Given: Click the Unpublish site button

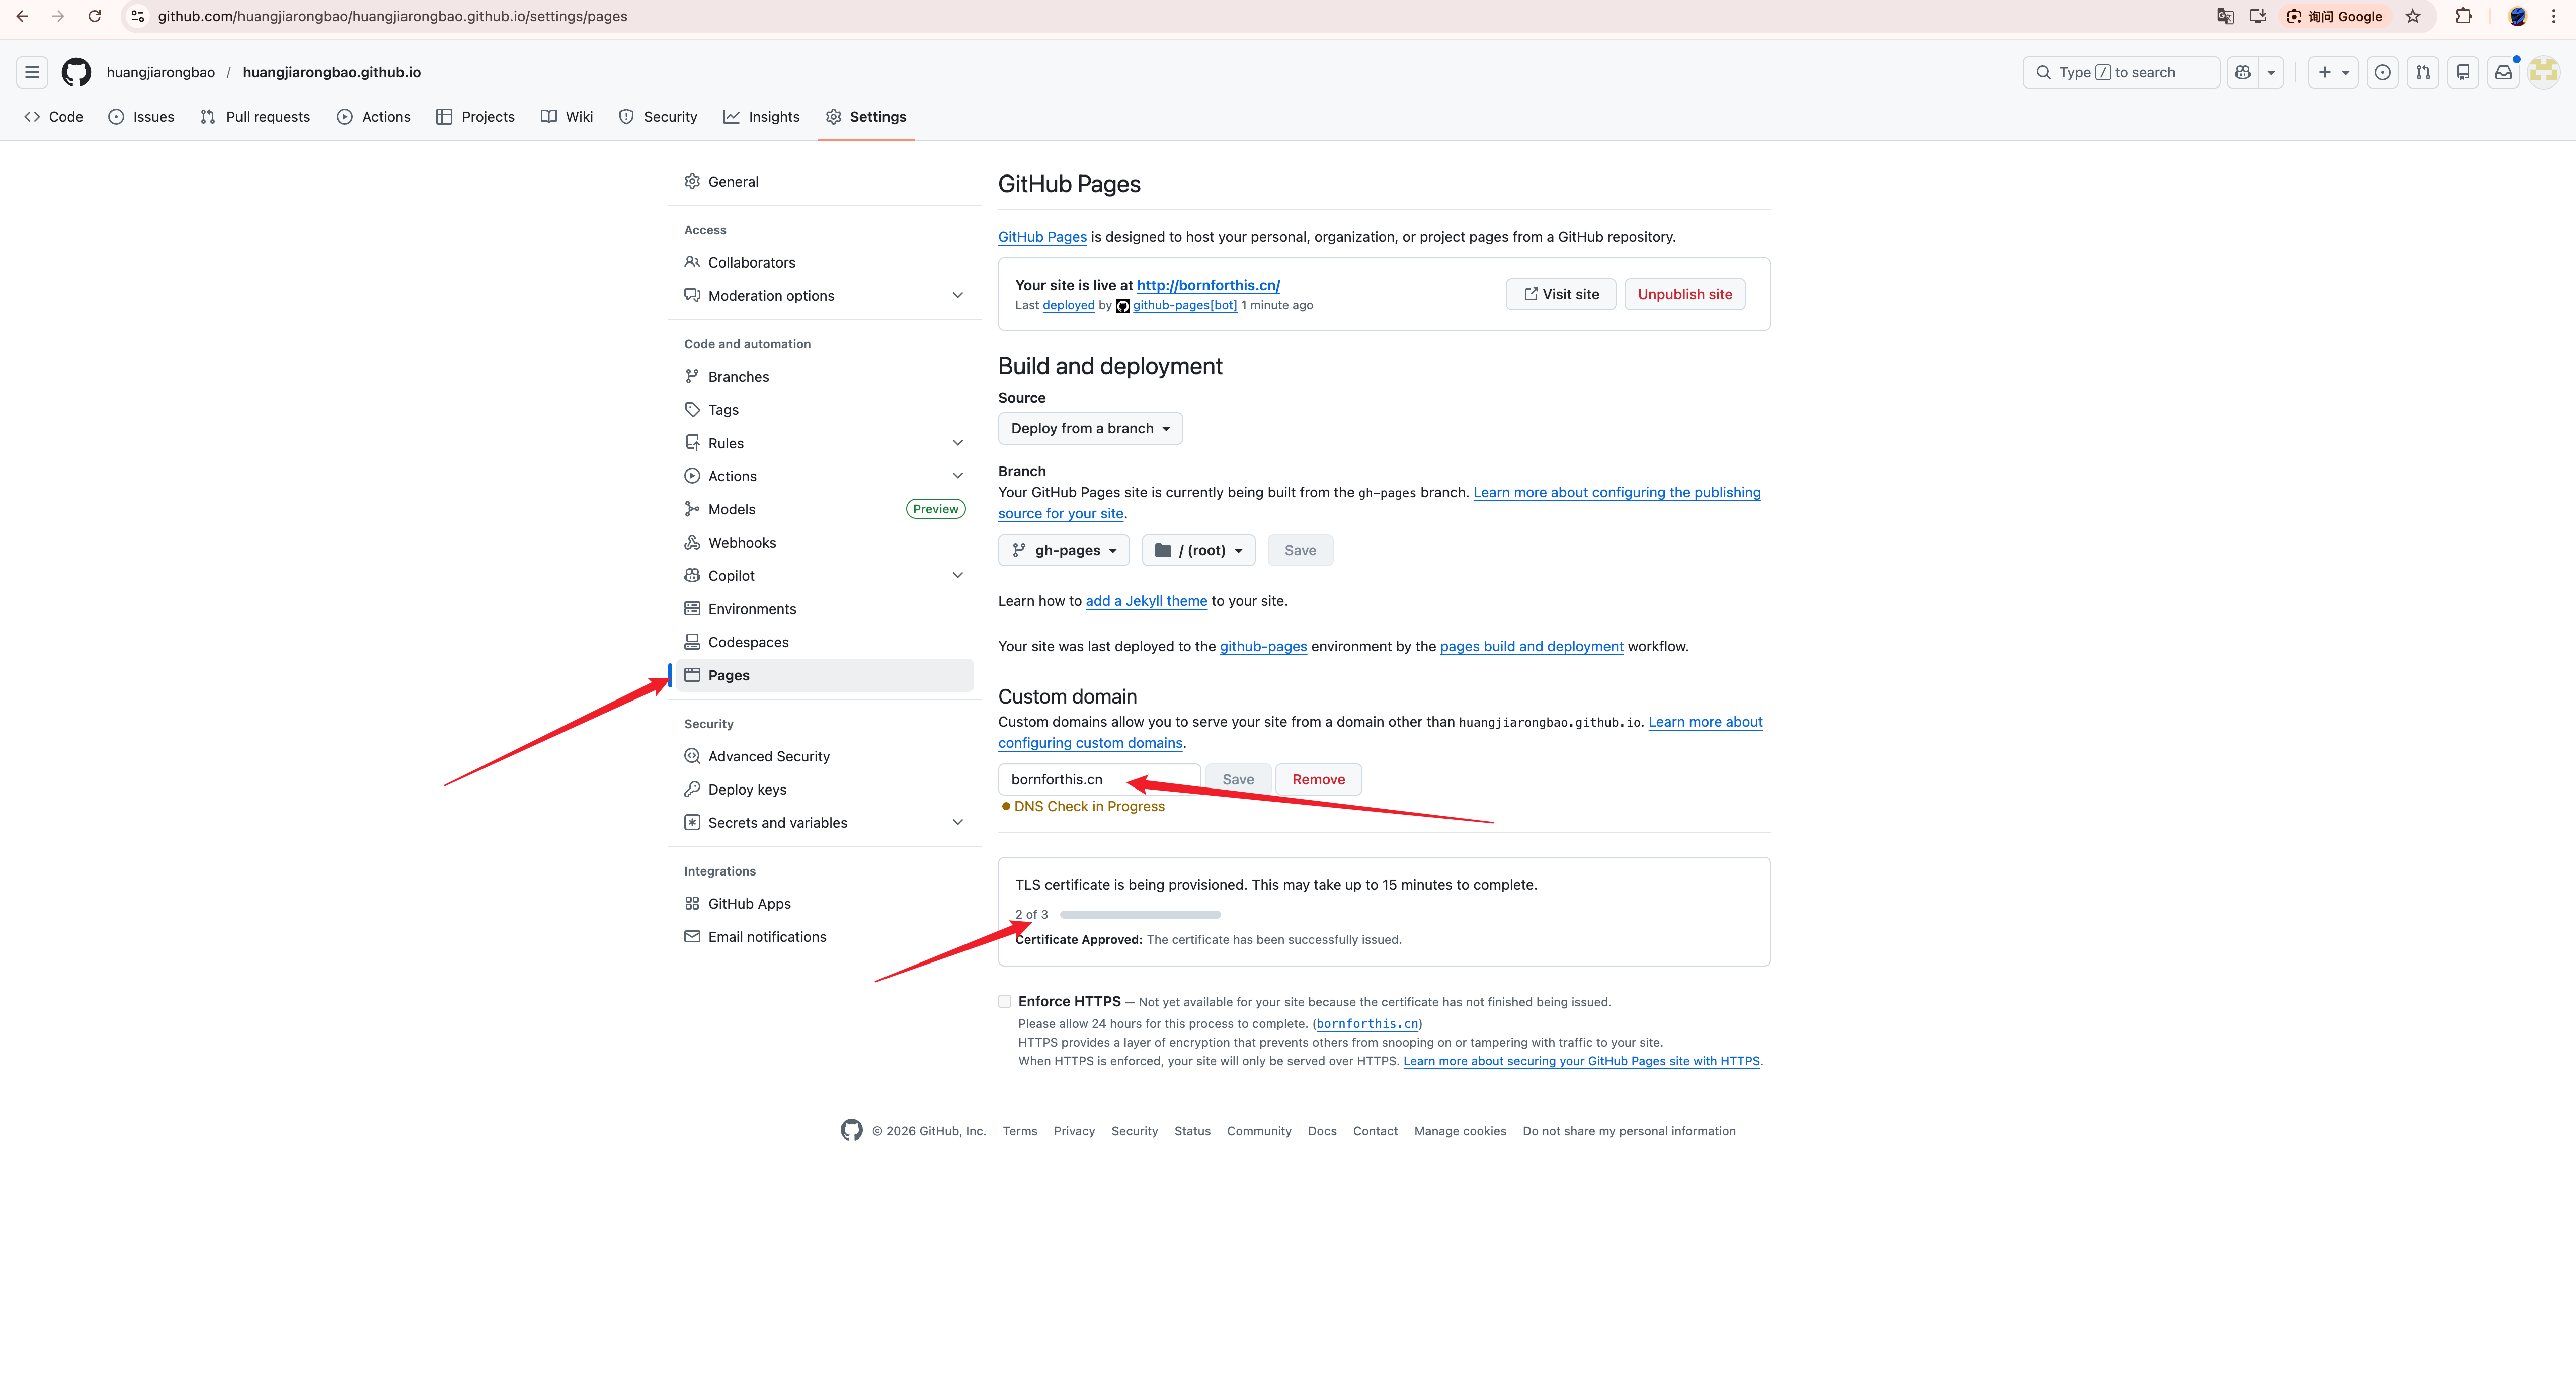Looking at the screenshot, I should 1685,294.
